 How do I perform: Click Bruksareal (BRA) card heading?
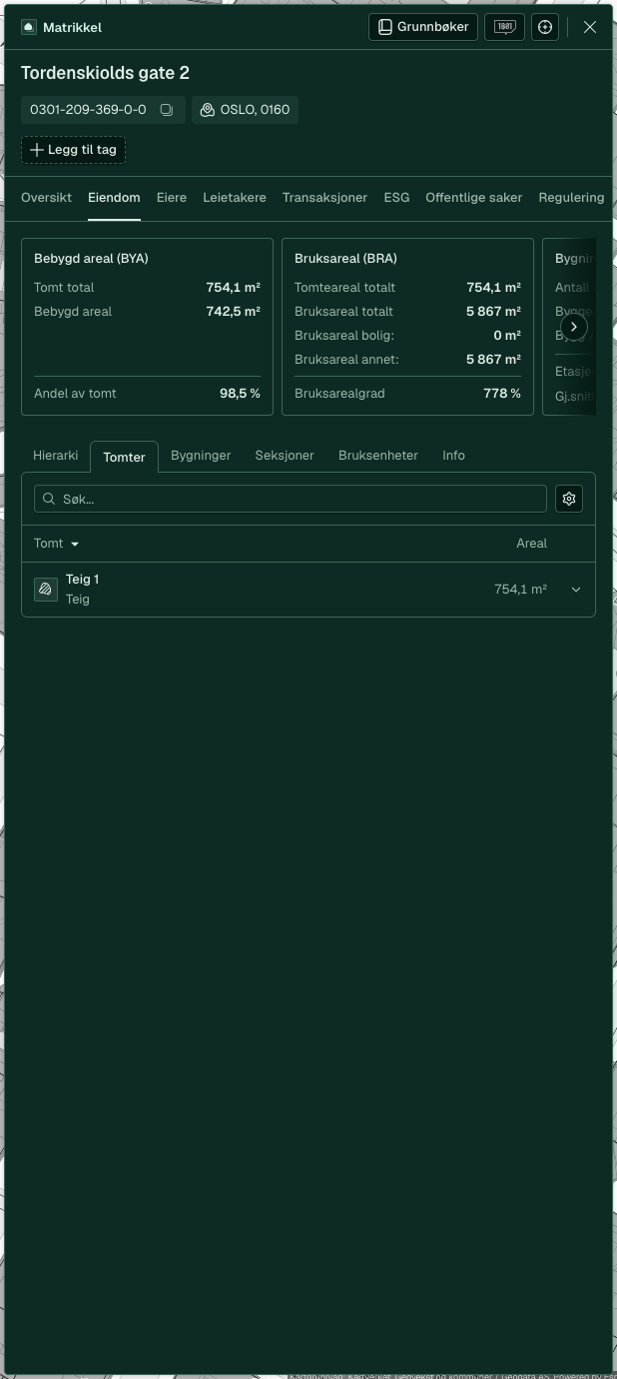tap(345, 259)
